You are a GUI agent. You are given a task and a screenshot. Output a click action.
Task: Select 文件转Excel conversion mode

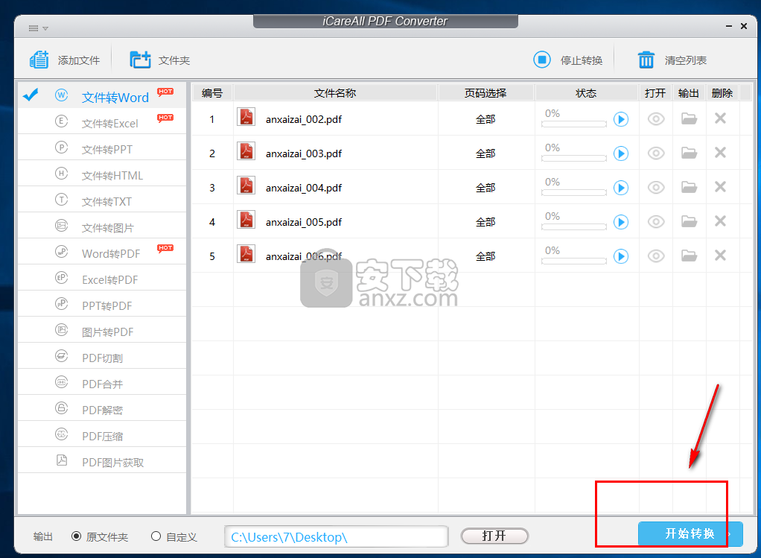pyautogui.click(x=102, y=121)
